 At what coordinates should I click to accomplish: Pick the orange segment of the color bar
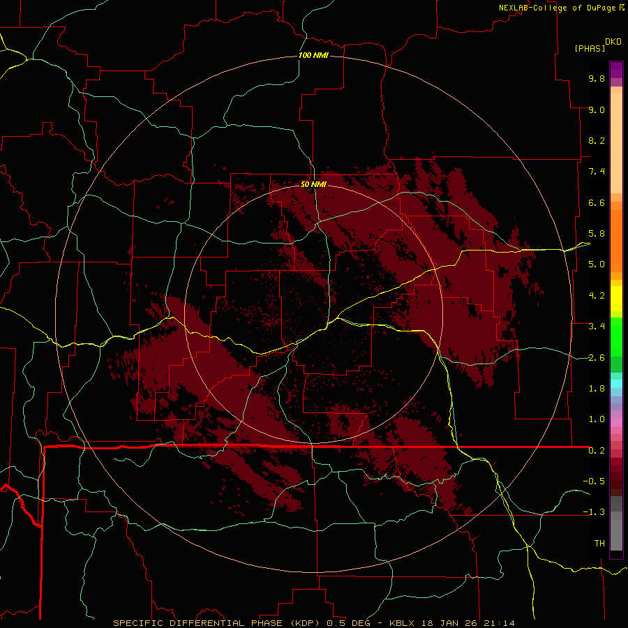click(616, 240)
